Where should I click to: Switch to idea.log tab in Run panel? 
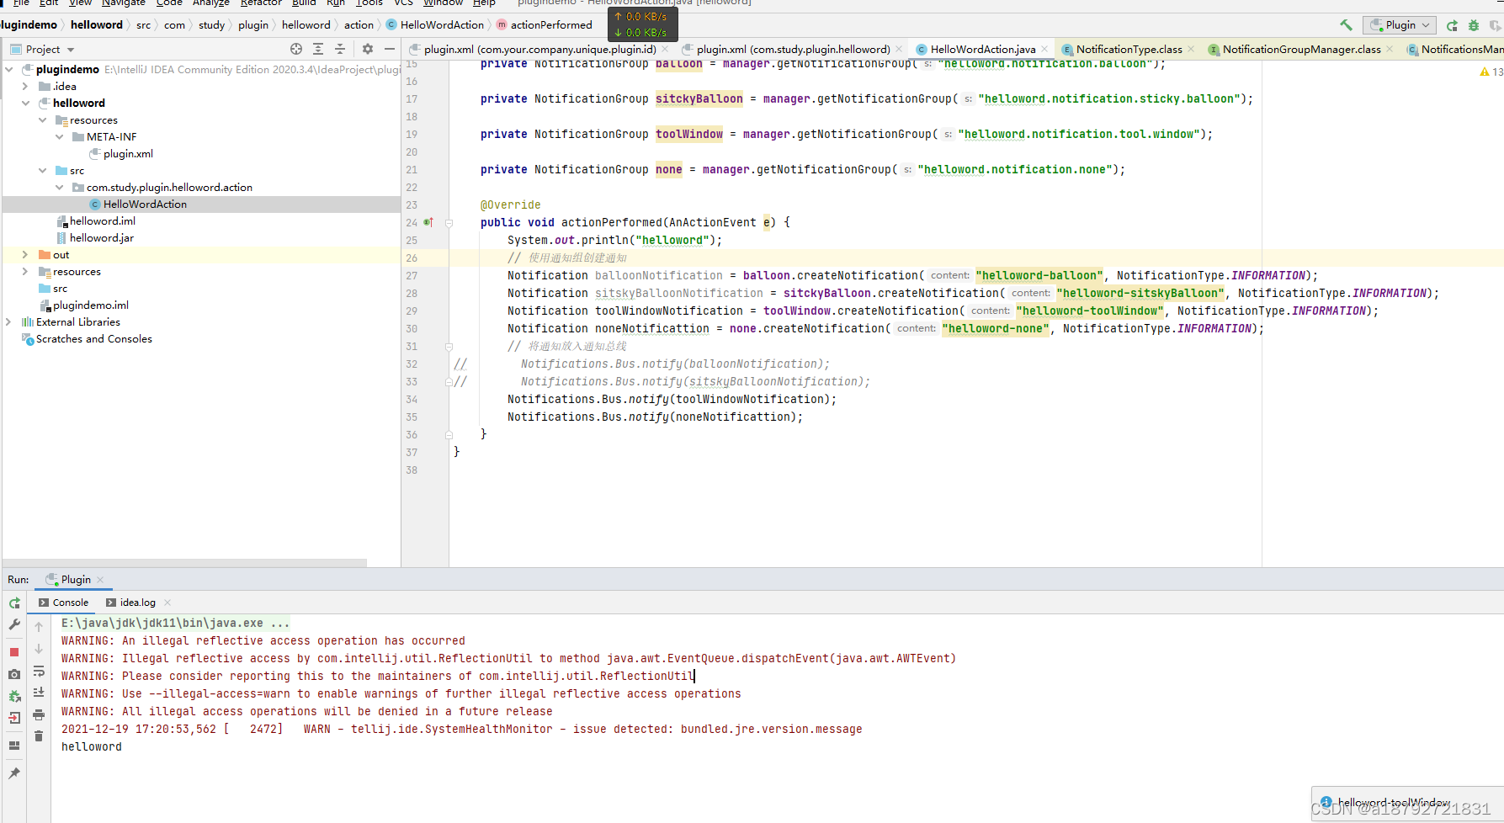click(137, 603)
